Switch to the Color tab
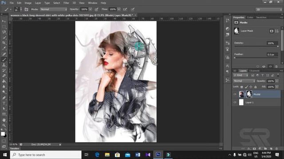This screenshot has height=159, width=284. click(250, 17)
